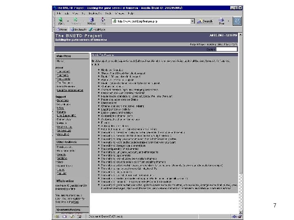This screenshot has height=220, width=294.
Task: Open Bookmarks on the personal toolbar
Action: point(79,29)
